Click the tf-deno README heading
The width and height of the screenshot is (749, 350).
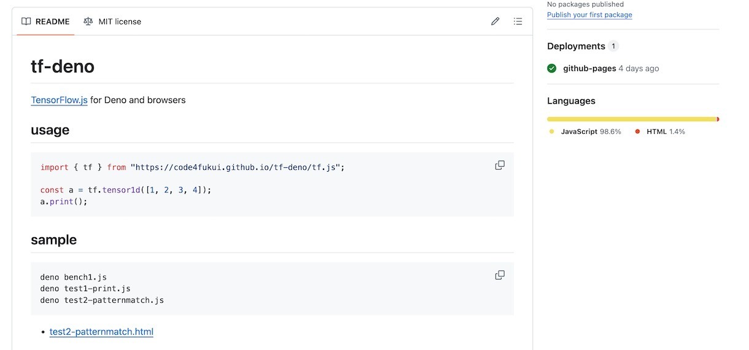pyautogui.click(x=63, y=66)
